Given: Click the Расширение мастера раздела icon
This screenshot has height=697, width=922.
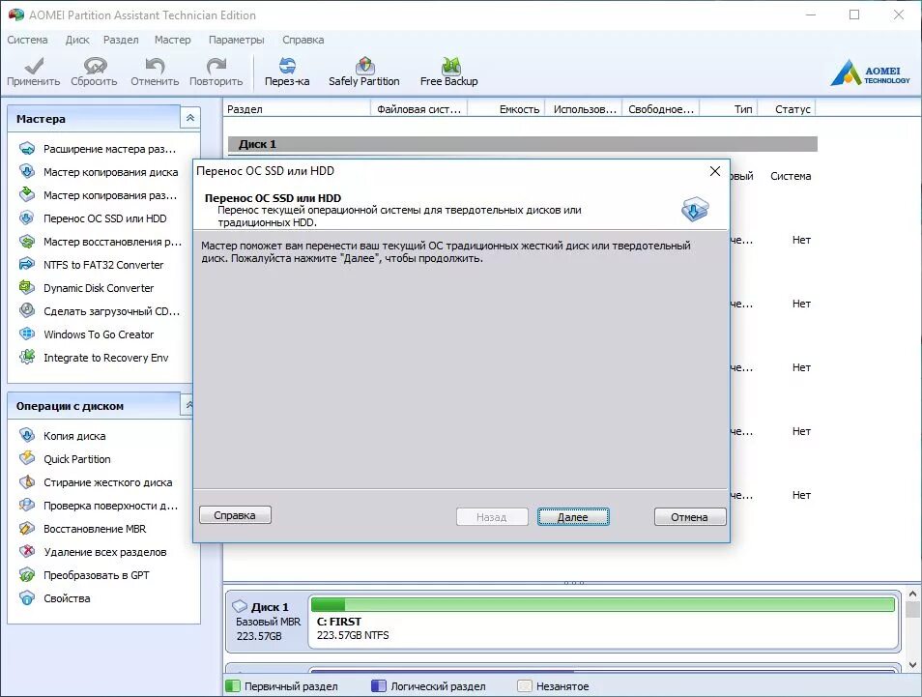Looking at the screenshot, I should (x=27, y=149).
